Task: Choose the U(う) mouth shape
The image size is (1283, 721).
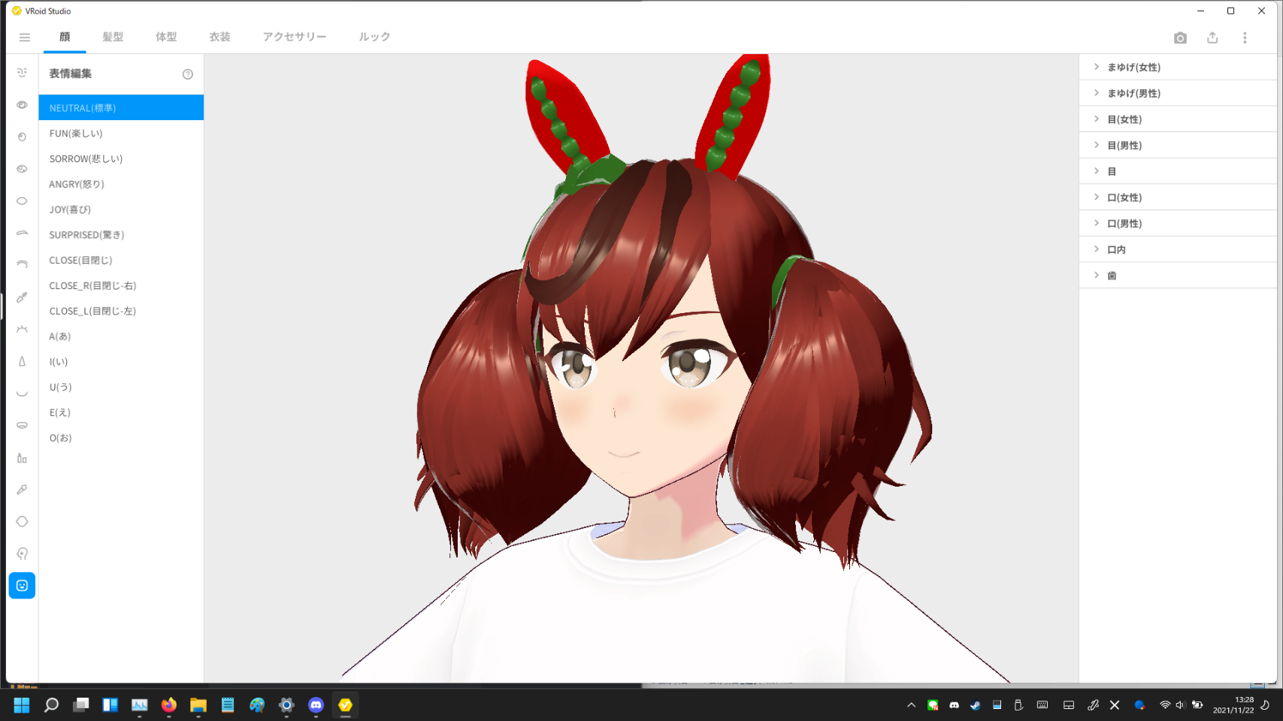Action: click(121, 387)
